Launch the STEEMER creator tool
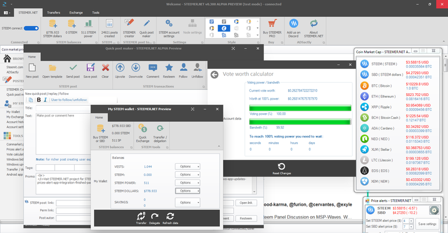The width and height of the screenshot is (448, 233). tap(129, 28)
